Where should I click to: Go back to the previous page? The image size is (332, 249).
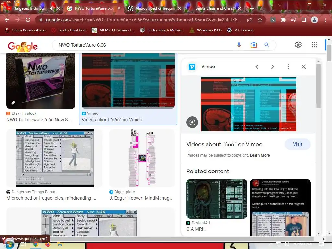pos(7,20)
